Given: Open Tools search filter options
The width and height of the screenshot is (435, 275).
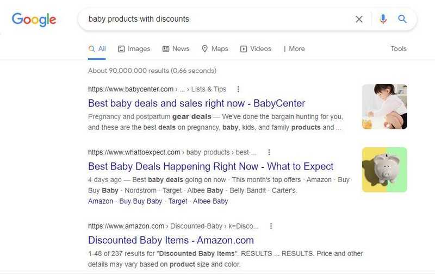Looking at the screenshot, I should click(x=399, y=49).
